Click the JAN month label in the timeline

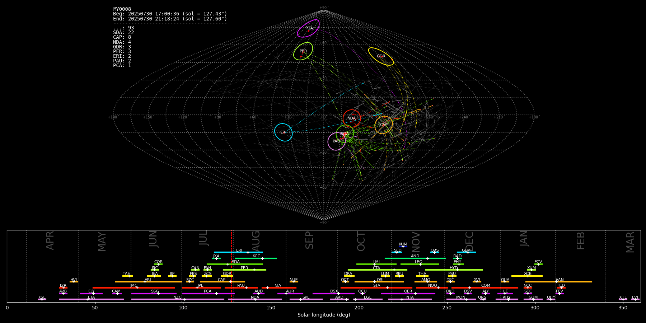(524, 238)
